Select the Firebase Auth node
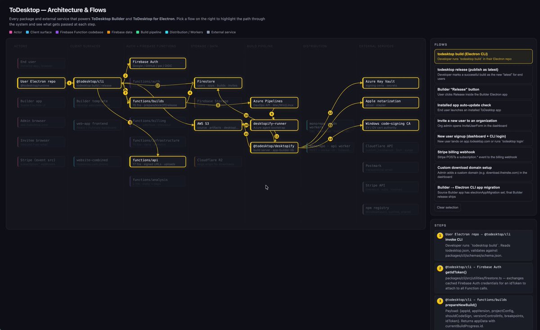 [x=158, y=63]
